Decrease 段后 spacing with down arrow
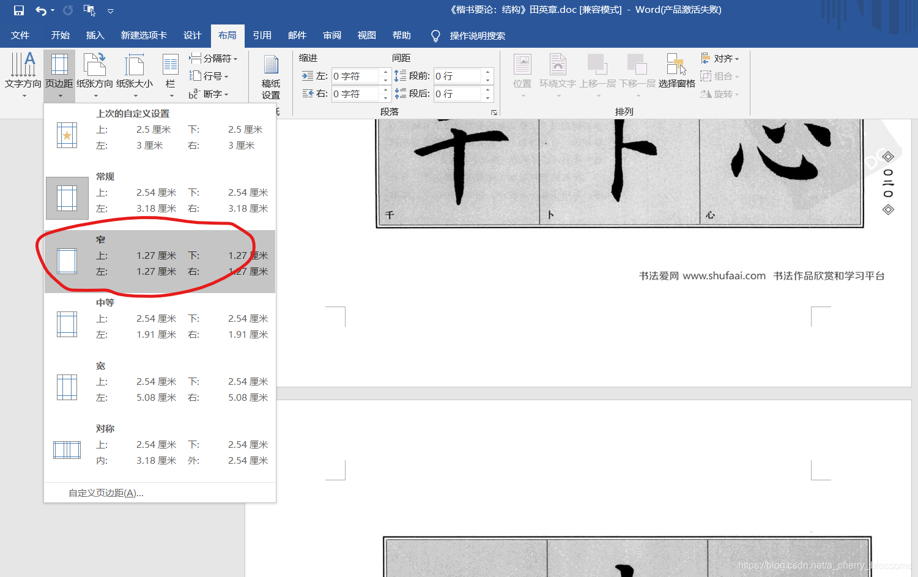Screen dimensions: 918x577 pyautogui.click(x=488, y=98)
